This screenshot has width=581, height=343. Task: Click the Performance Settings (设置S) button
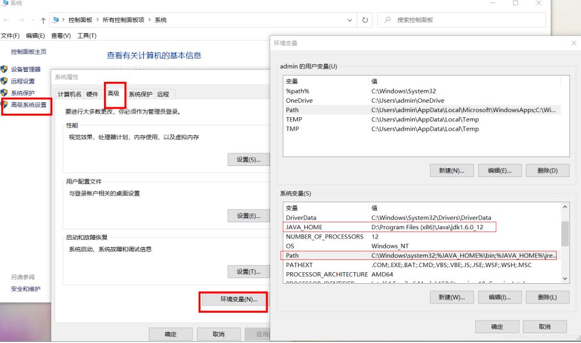pos(248,160)
